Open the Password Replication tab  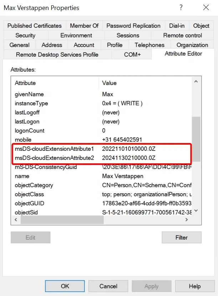pyautogui.click(x=133, y=26)
